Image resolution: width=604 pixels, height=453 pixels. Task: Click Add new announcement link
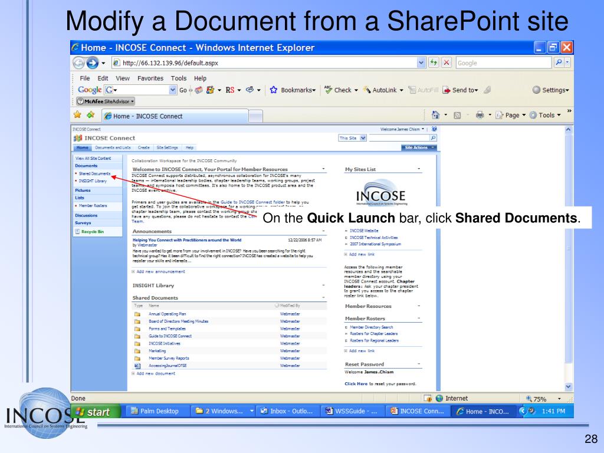point(160,271)
